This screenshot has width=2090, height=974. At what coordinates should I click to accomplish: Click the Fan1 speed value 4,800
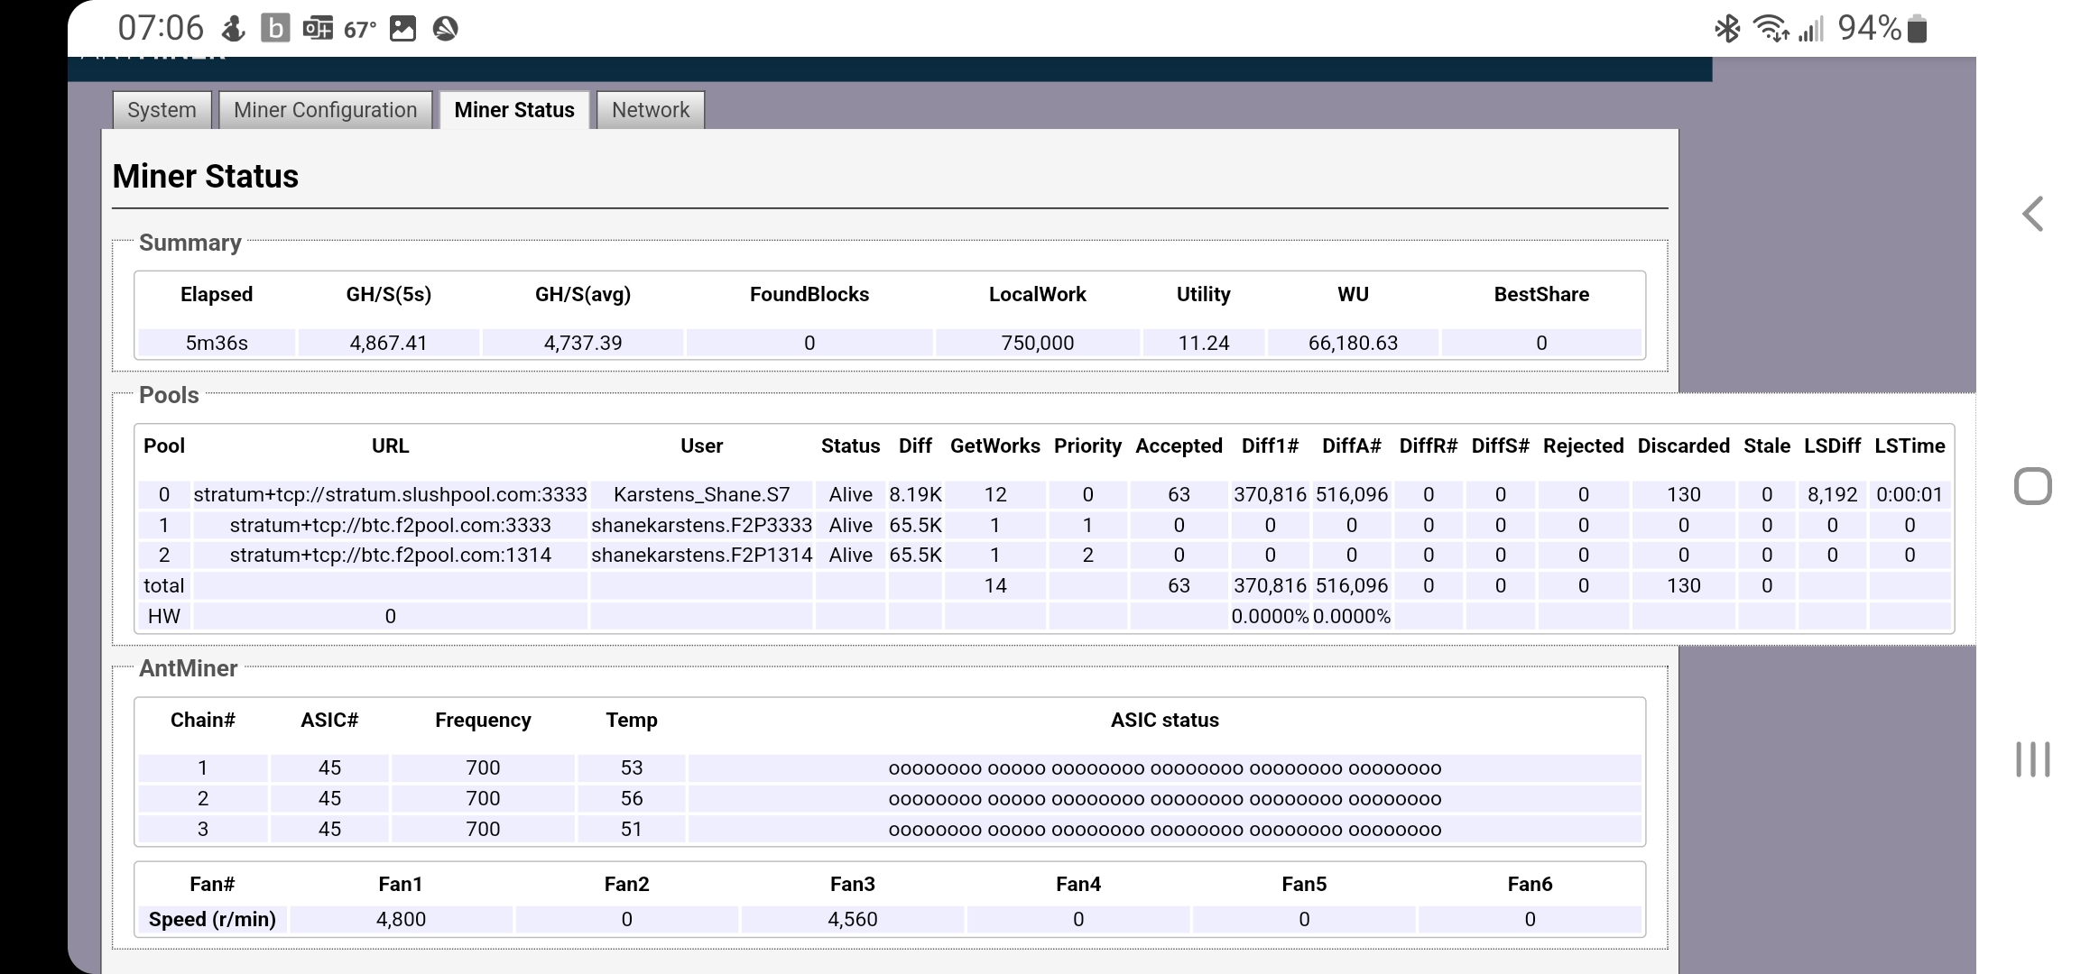[x=401, y=919]
